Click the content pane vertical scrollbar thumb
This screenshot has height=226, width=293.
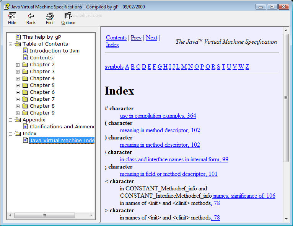click(x=286, y=98)
